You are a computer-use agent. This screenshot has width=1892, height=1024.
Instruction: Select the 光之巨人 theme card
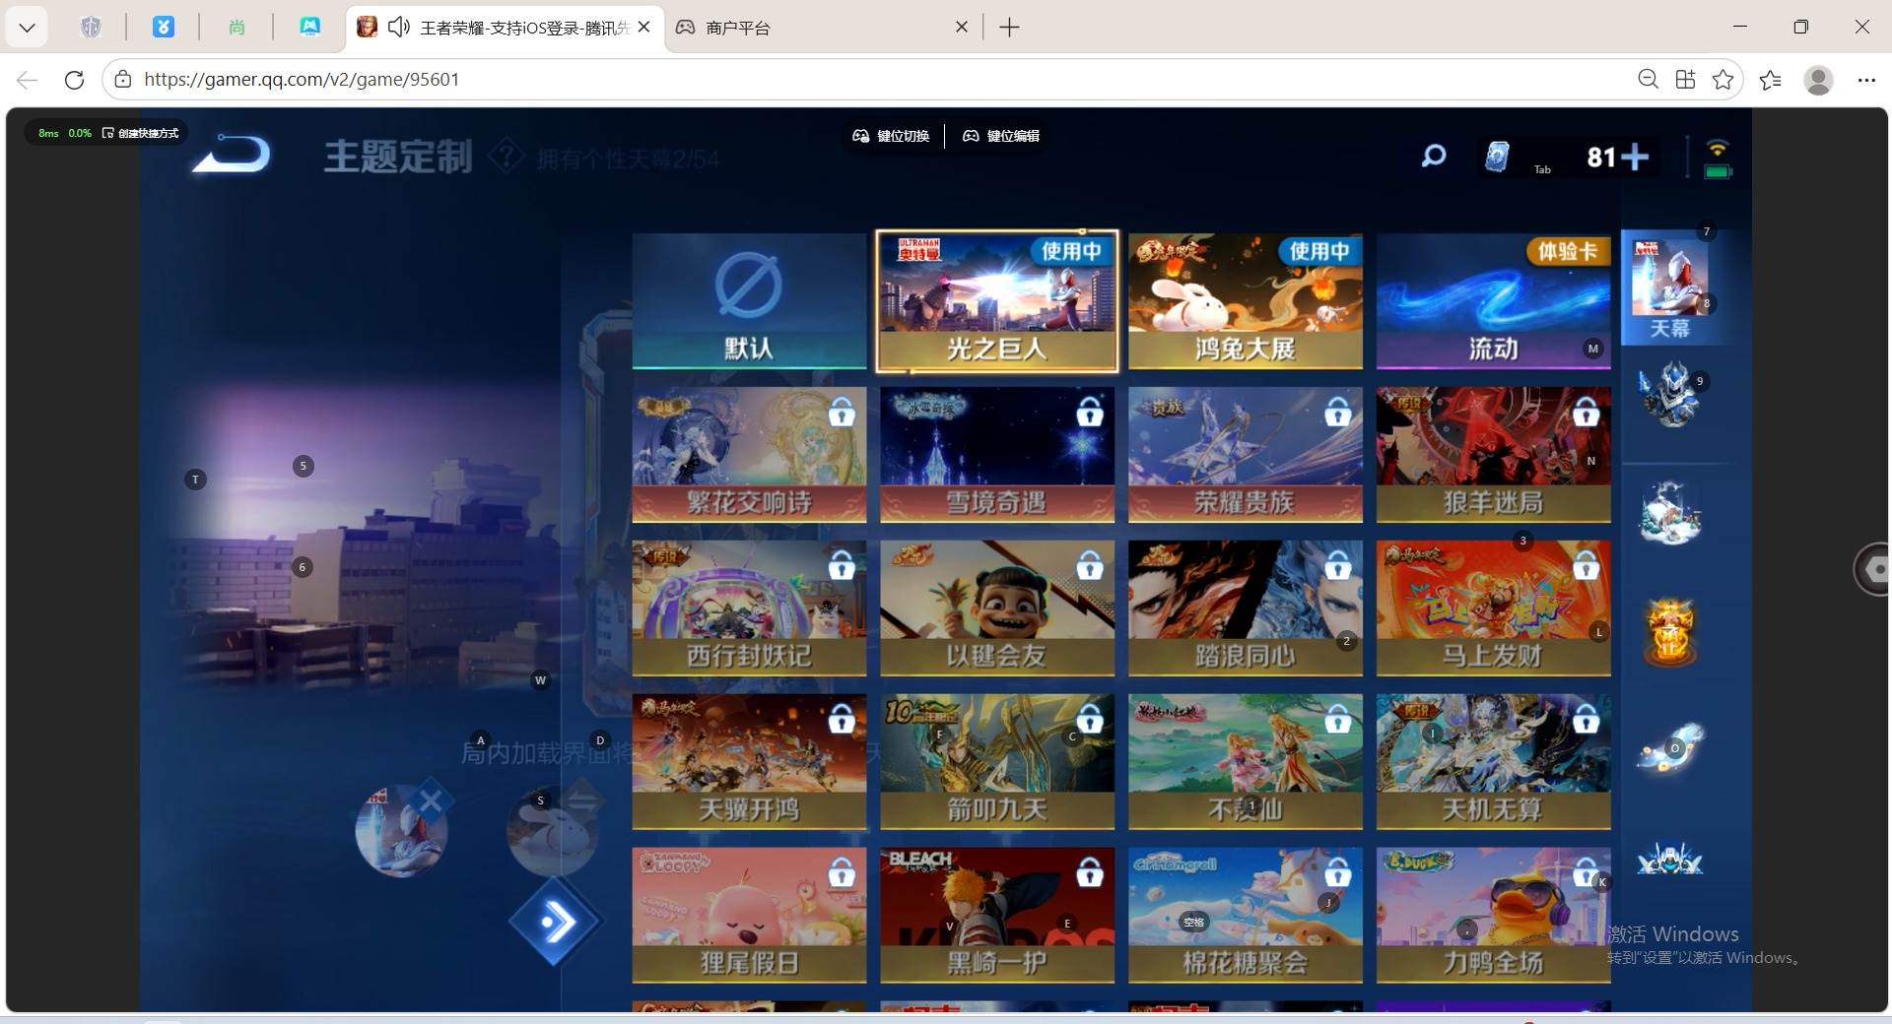[997, 301]
